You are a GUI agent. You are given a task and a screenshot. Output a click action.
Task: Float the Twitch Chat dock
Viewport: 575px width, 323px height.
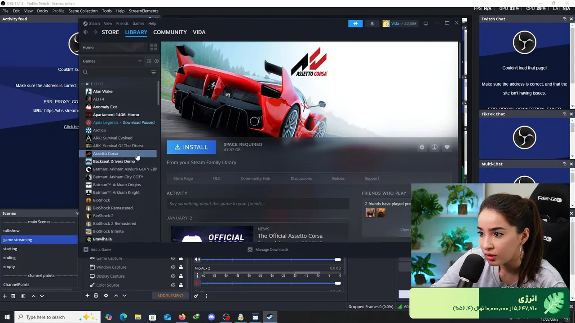(x=565, y=19)
